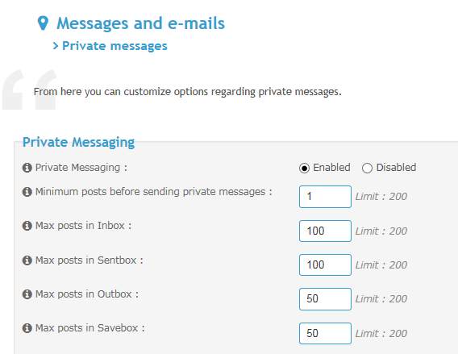Focus the Minimum posts input field
The image size is (458, 354).
point(325,197)
